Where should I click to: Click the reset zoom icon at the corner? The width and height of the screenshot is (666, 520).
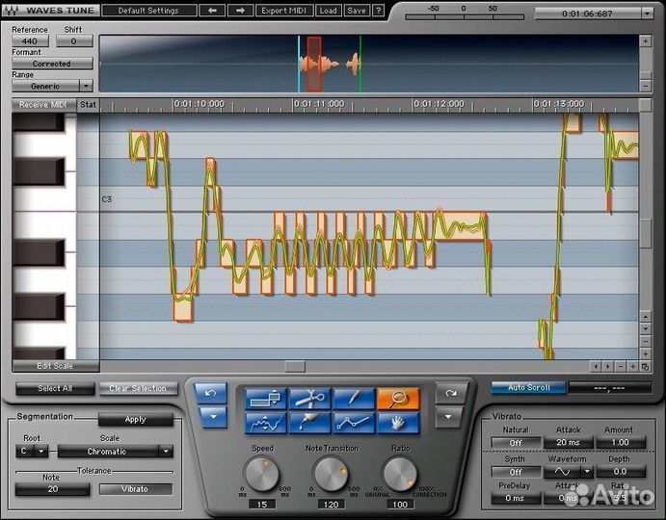click(x=645, y=367)
